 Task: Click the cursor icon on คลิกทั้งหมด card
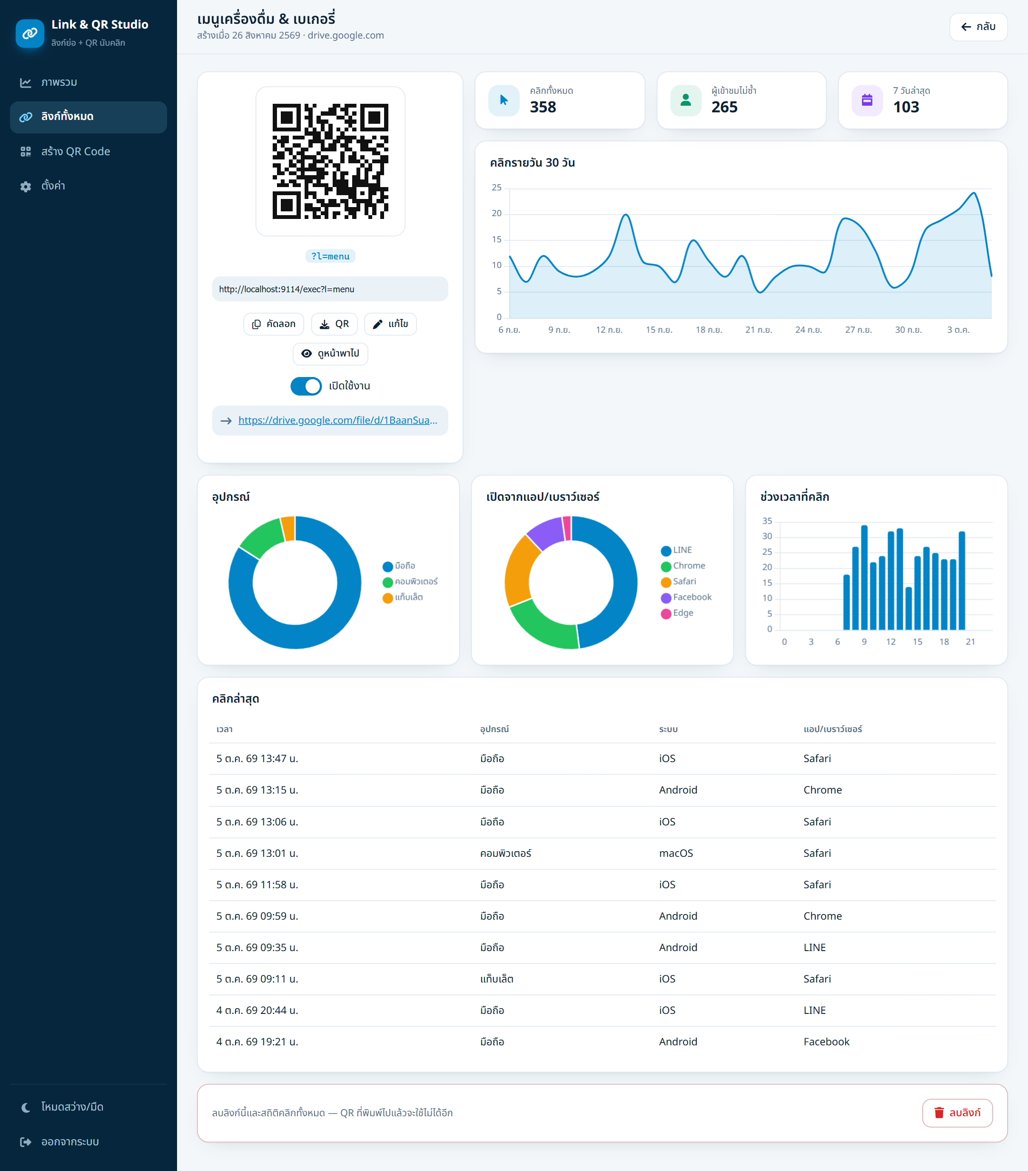tap(504, 100)
